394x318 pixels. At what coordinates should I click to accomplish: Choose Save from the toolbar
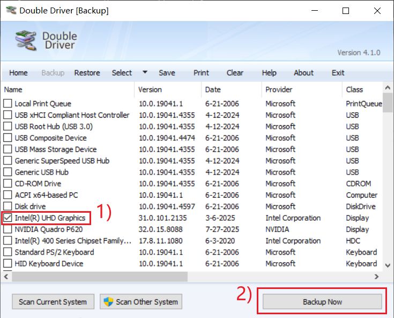167,73
